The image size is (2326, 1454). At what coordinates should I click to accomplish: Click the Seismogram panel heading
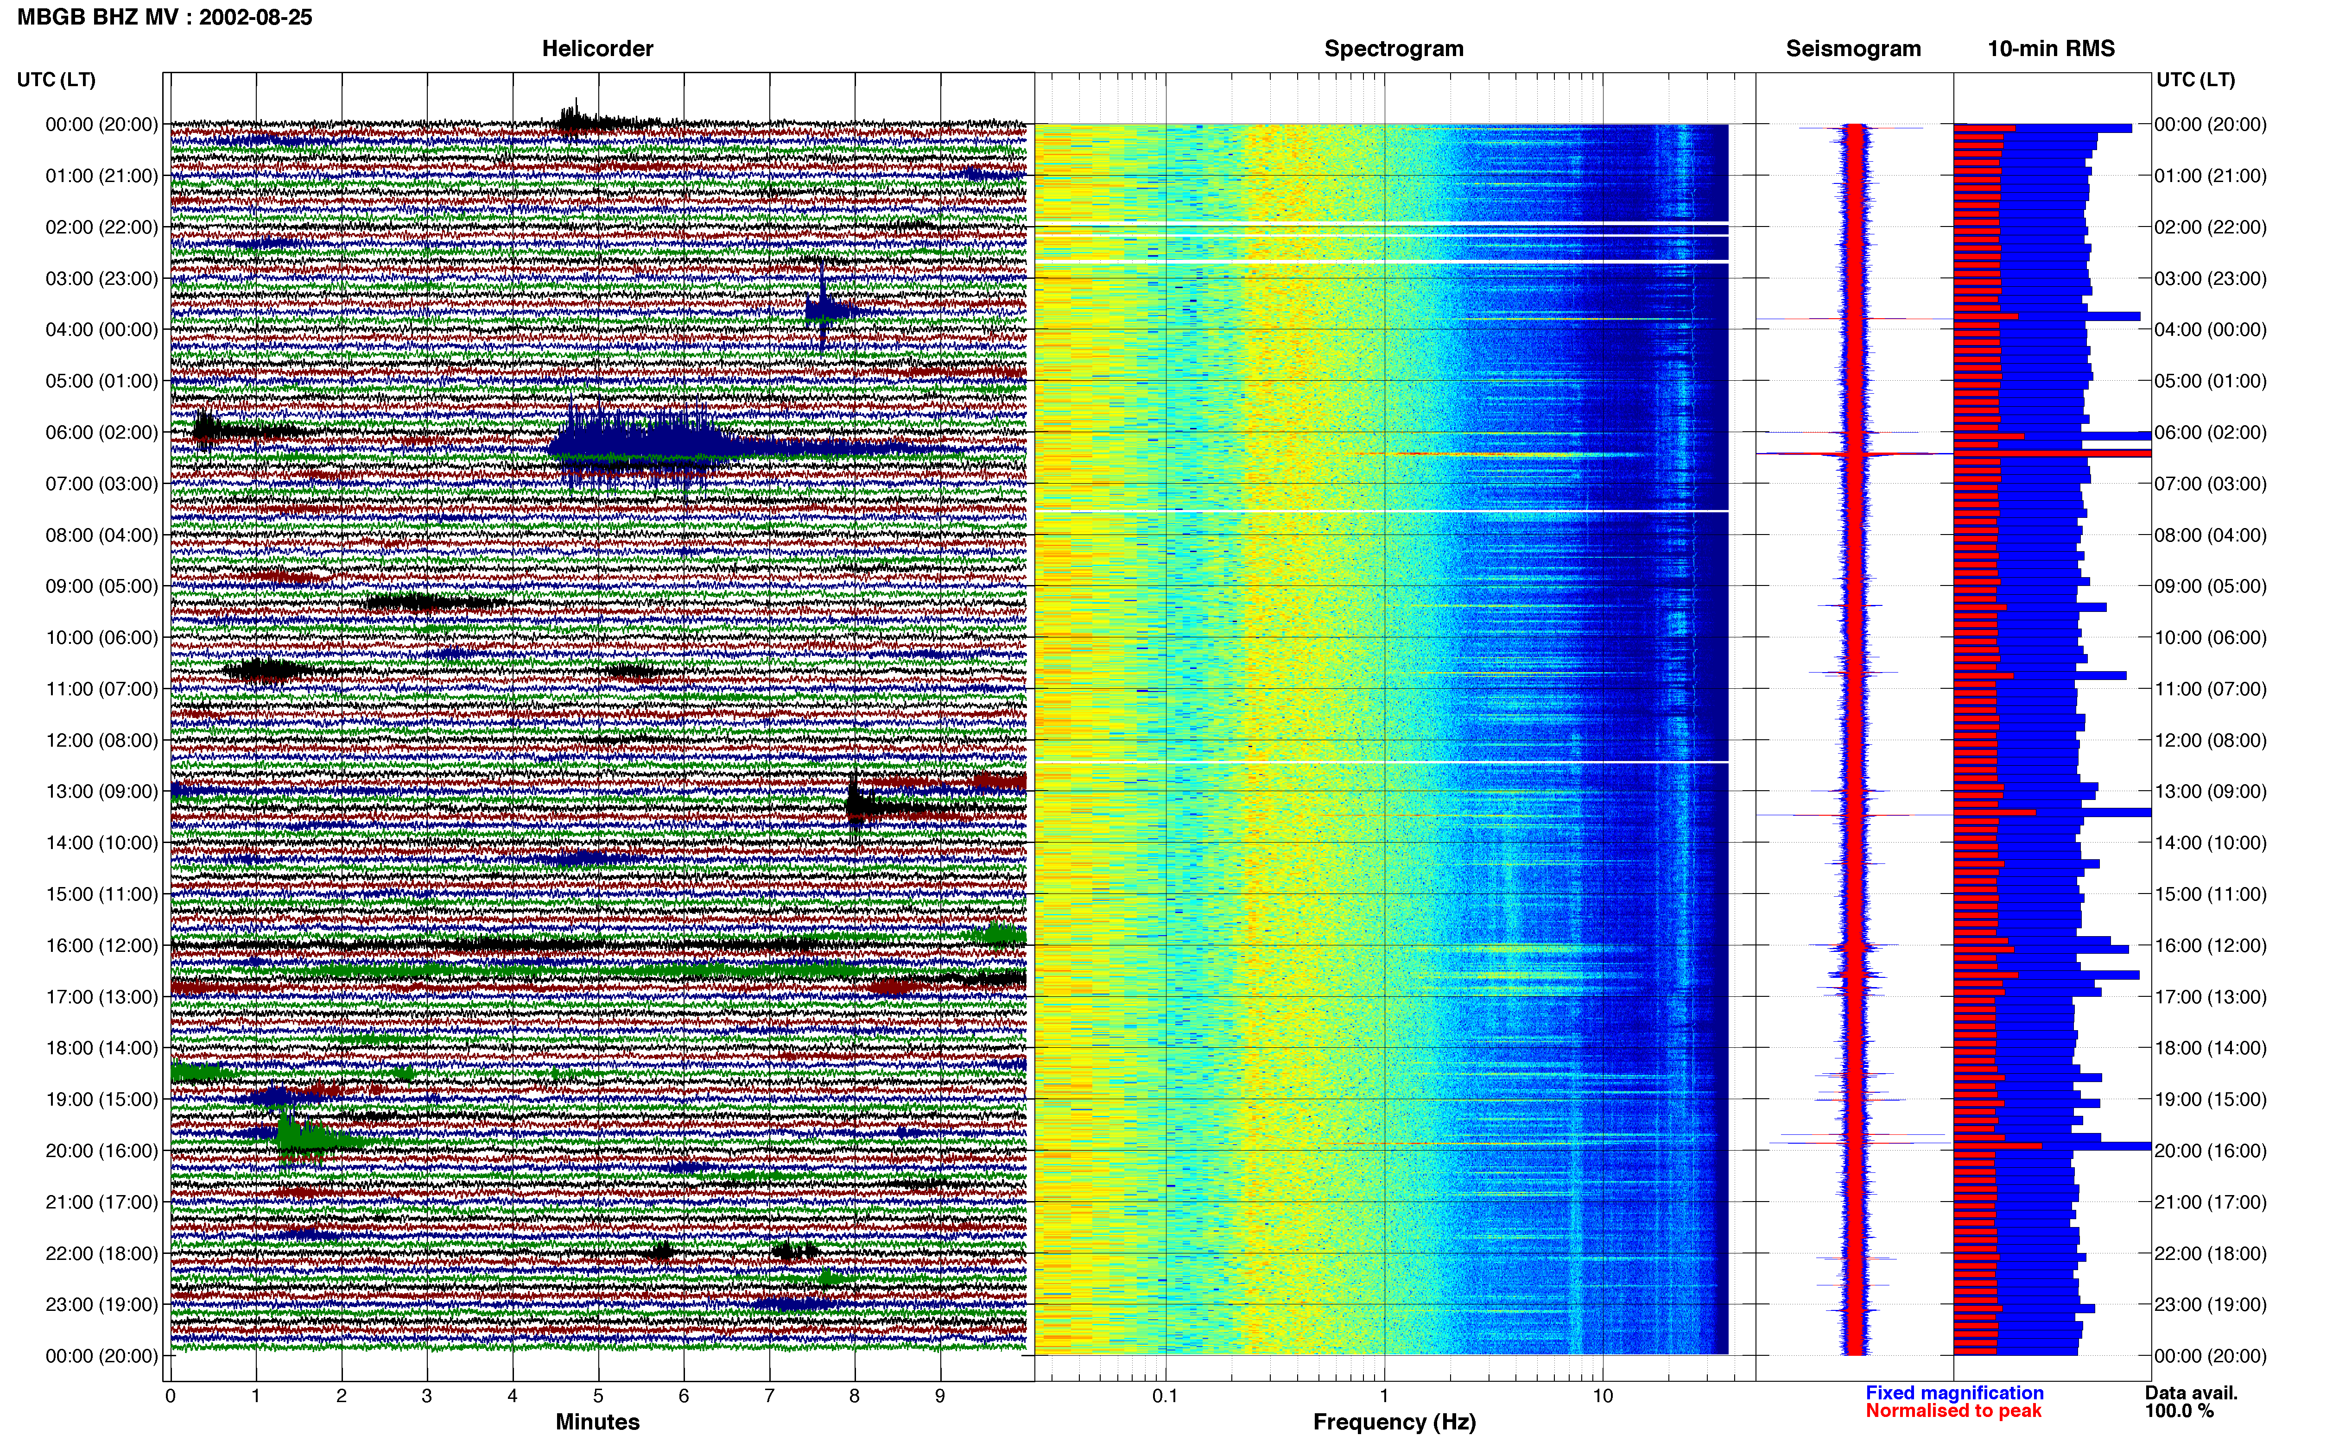click(1853, 49)
